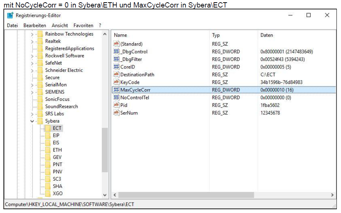Click the Daten column header
This screenshot has height=213, width=341.
tap(267, 35)
